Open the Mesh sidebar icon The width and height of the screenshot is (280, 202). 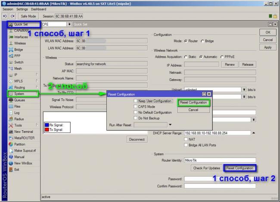coord(11,69)
